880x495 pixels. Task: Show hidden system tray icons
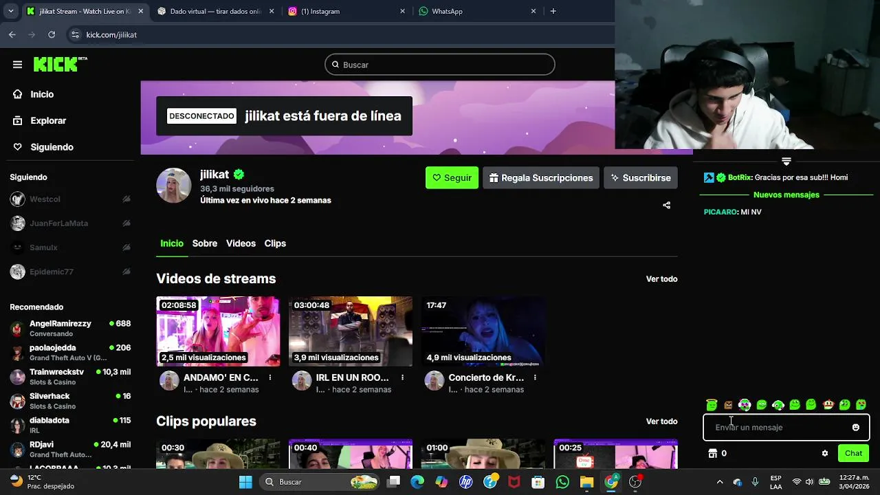[720, 482]
